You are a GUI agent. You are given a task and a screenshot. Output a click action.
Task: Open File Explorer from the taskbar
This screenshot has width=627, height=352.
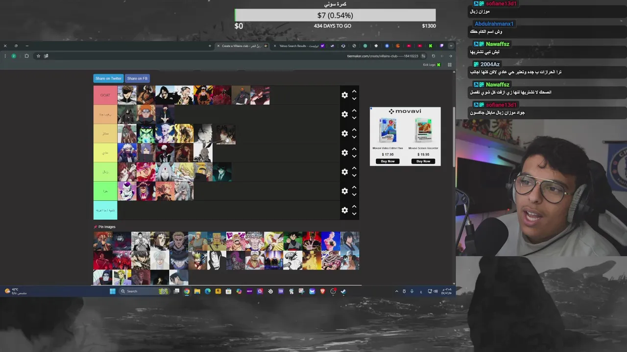(x=197, y=291)
